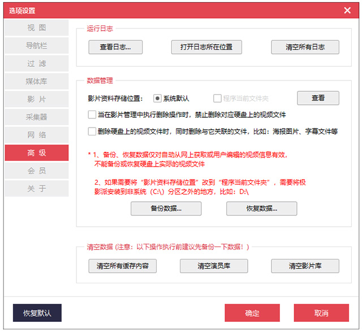Open the 视图 settings tab

point(37,28)
